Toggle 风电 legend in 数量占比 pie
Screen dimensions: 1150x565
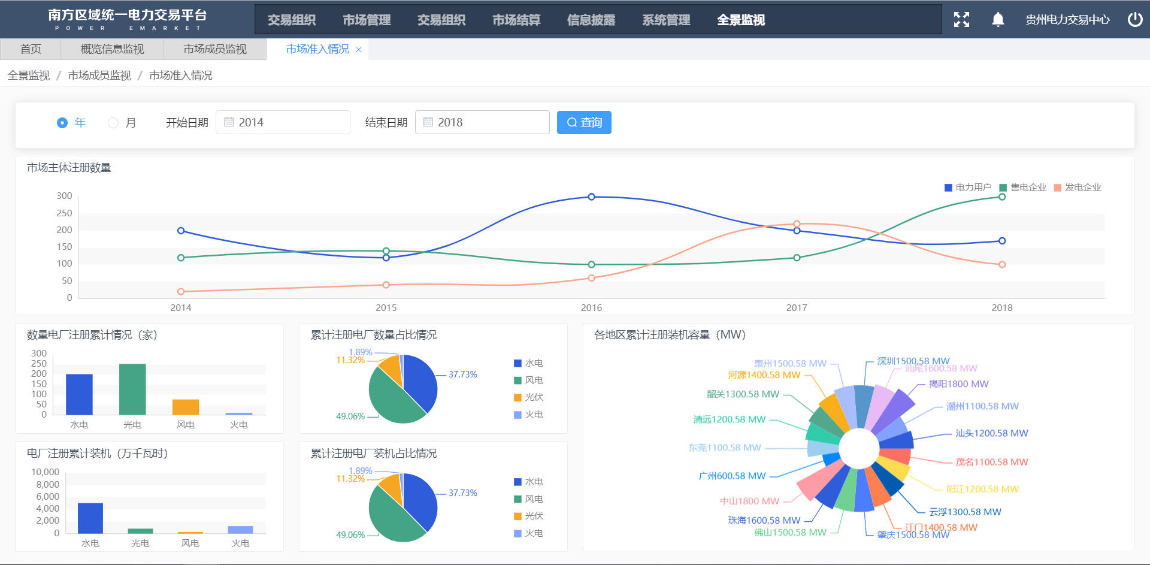point(528,380)
